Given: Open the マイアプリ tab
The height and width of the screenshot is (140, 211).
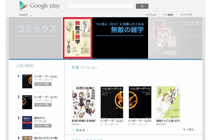Looking at the screenshot, I should click(186, 14).
